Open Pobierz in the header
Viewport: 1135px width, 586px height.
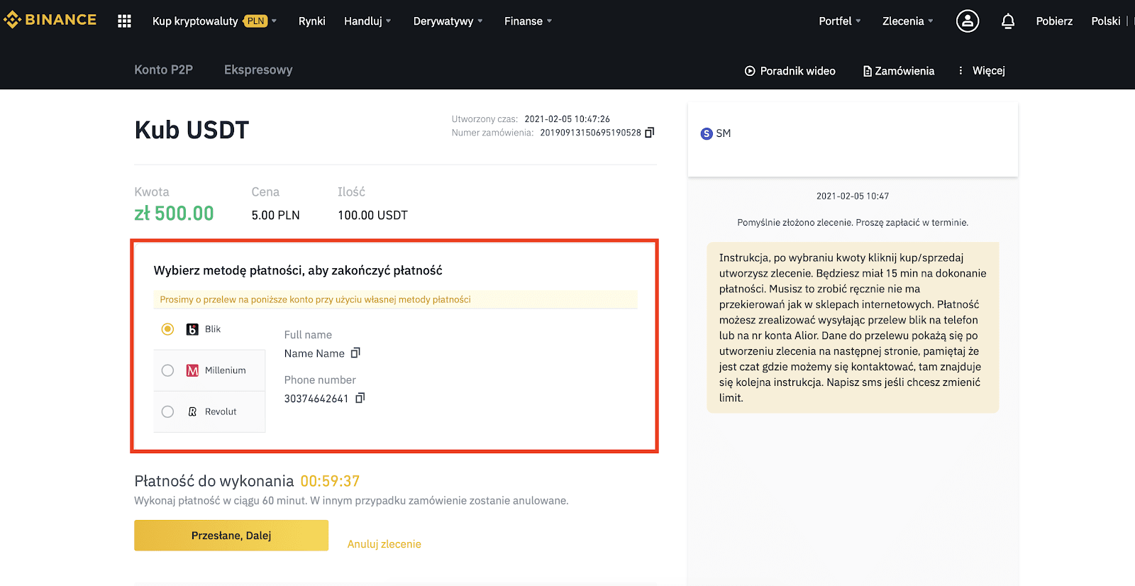click(x=1054, y=21)
